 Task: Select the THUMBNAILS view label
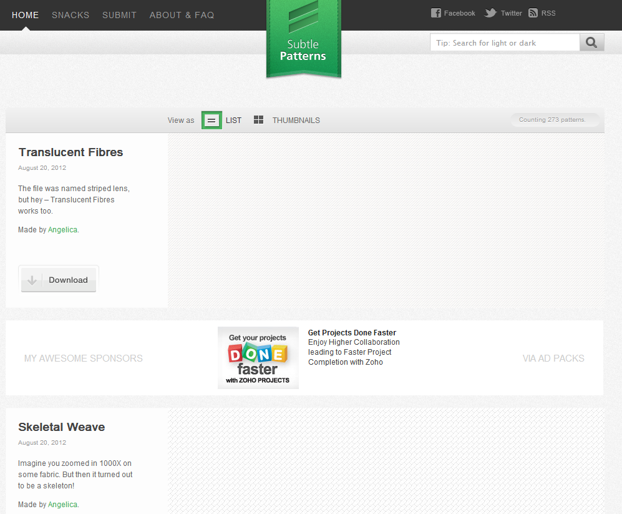pos(296,121)
